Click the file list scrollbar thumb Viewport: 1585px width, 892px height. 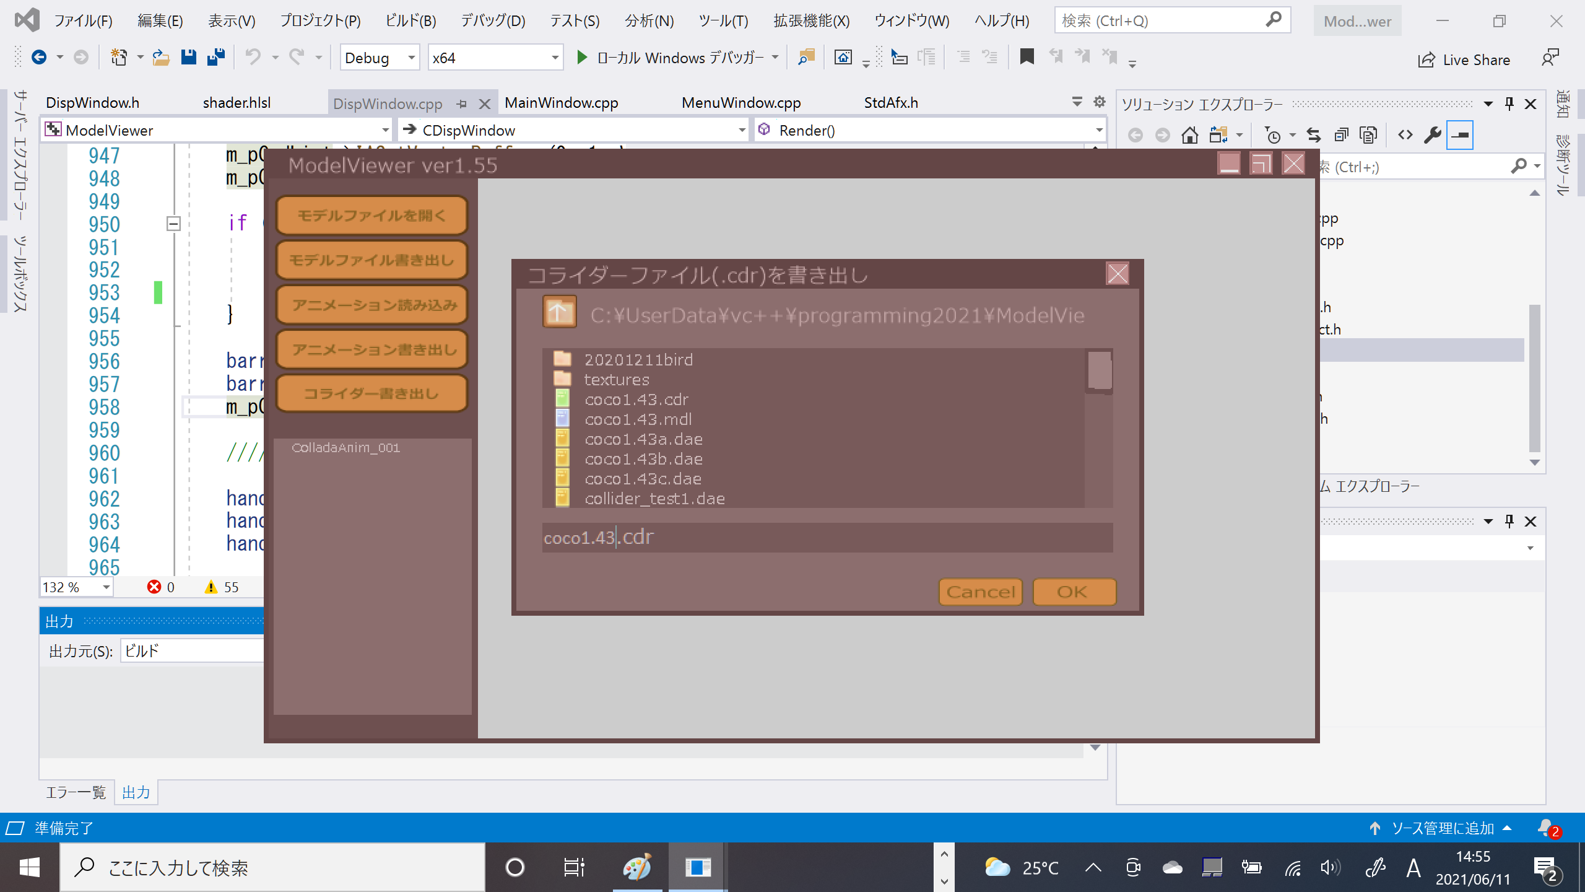pos(1099,371)
